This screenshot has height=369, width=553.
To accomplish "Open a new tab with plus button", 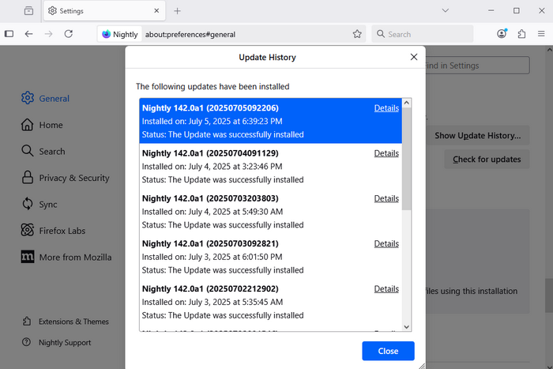I will click(x=177, y=11).
